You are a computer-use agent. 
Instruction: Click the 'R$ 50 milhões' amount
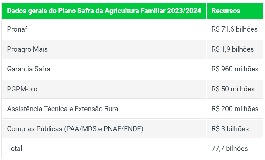[233, 89]
